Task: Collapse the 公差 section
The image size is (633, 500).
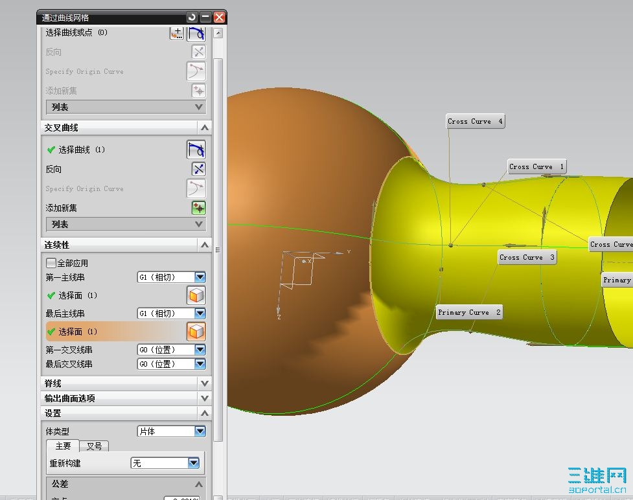Action: tap(199, 484)
